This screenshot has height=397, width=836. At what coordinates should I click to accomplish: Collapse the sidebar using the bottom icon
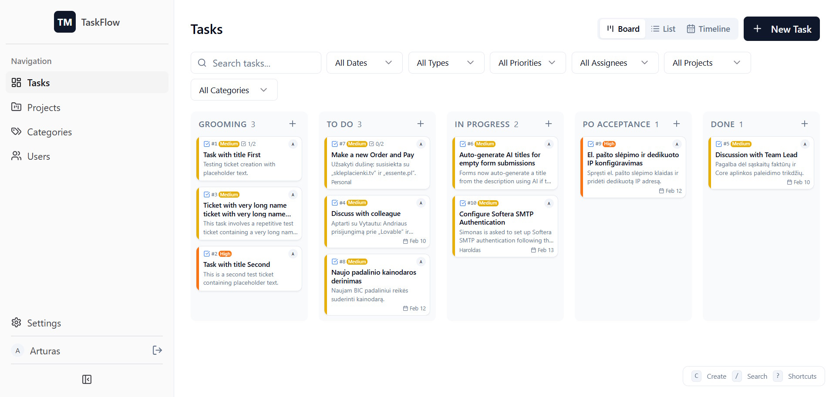87,379
